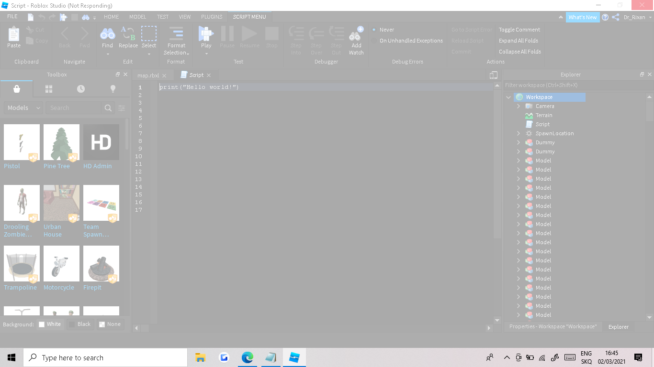Viewport: 654px width, 367px height.
Task: Click the undo arrow in quick access bar
Action: tap(42, 17)
